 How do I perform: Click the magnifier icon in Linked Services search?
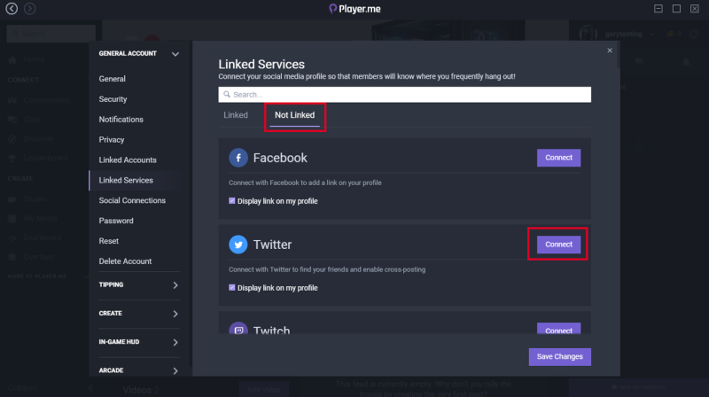point(227,95)
